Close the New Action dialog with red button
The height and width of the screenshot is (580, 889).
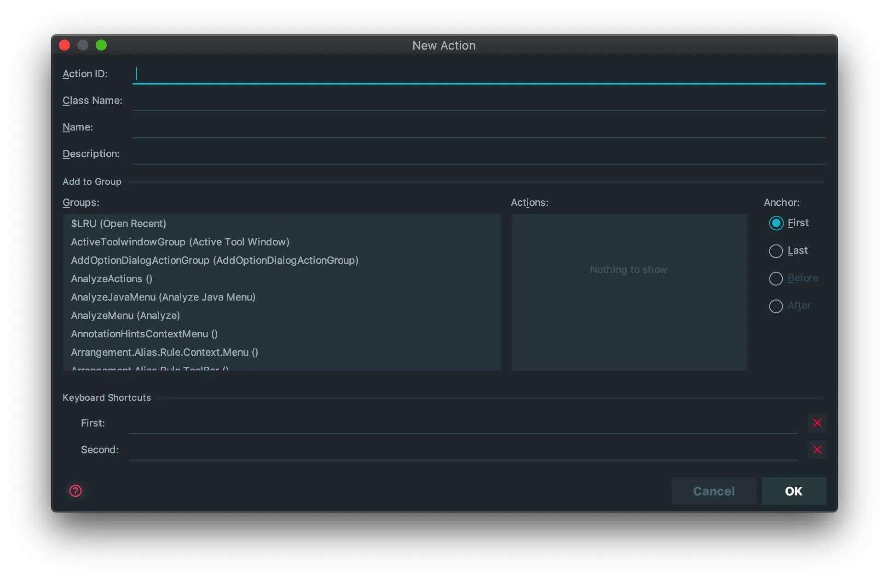click(64, 45)
